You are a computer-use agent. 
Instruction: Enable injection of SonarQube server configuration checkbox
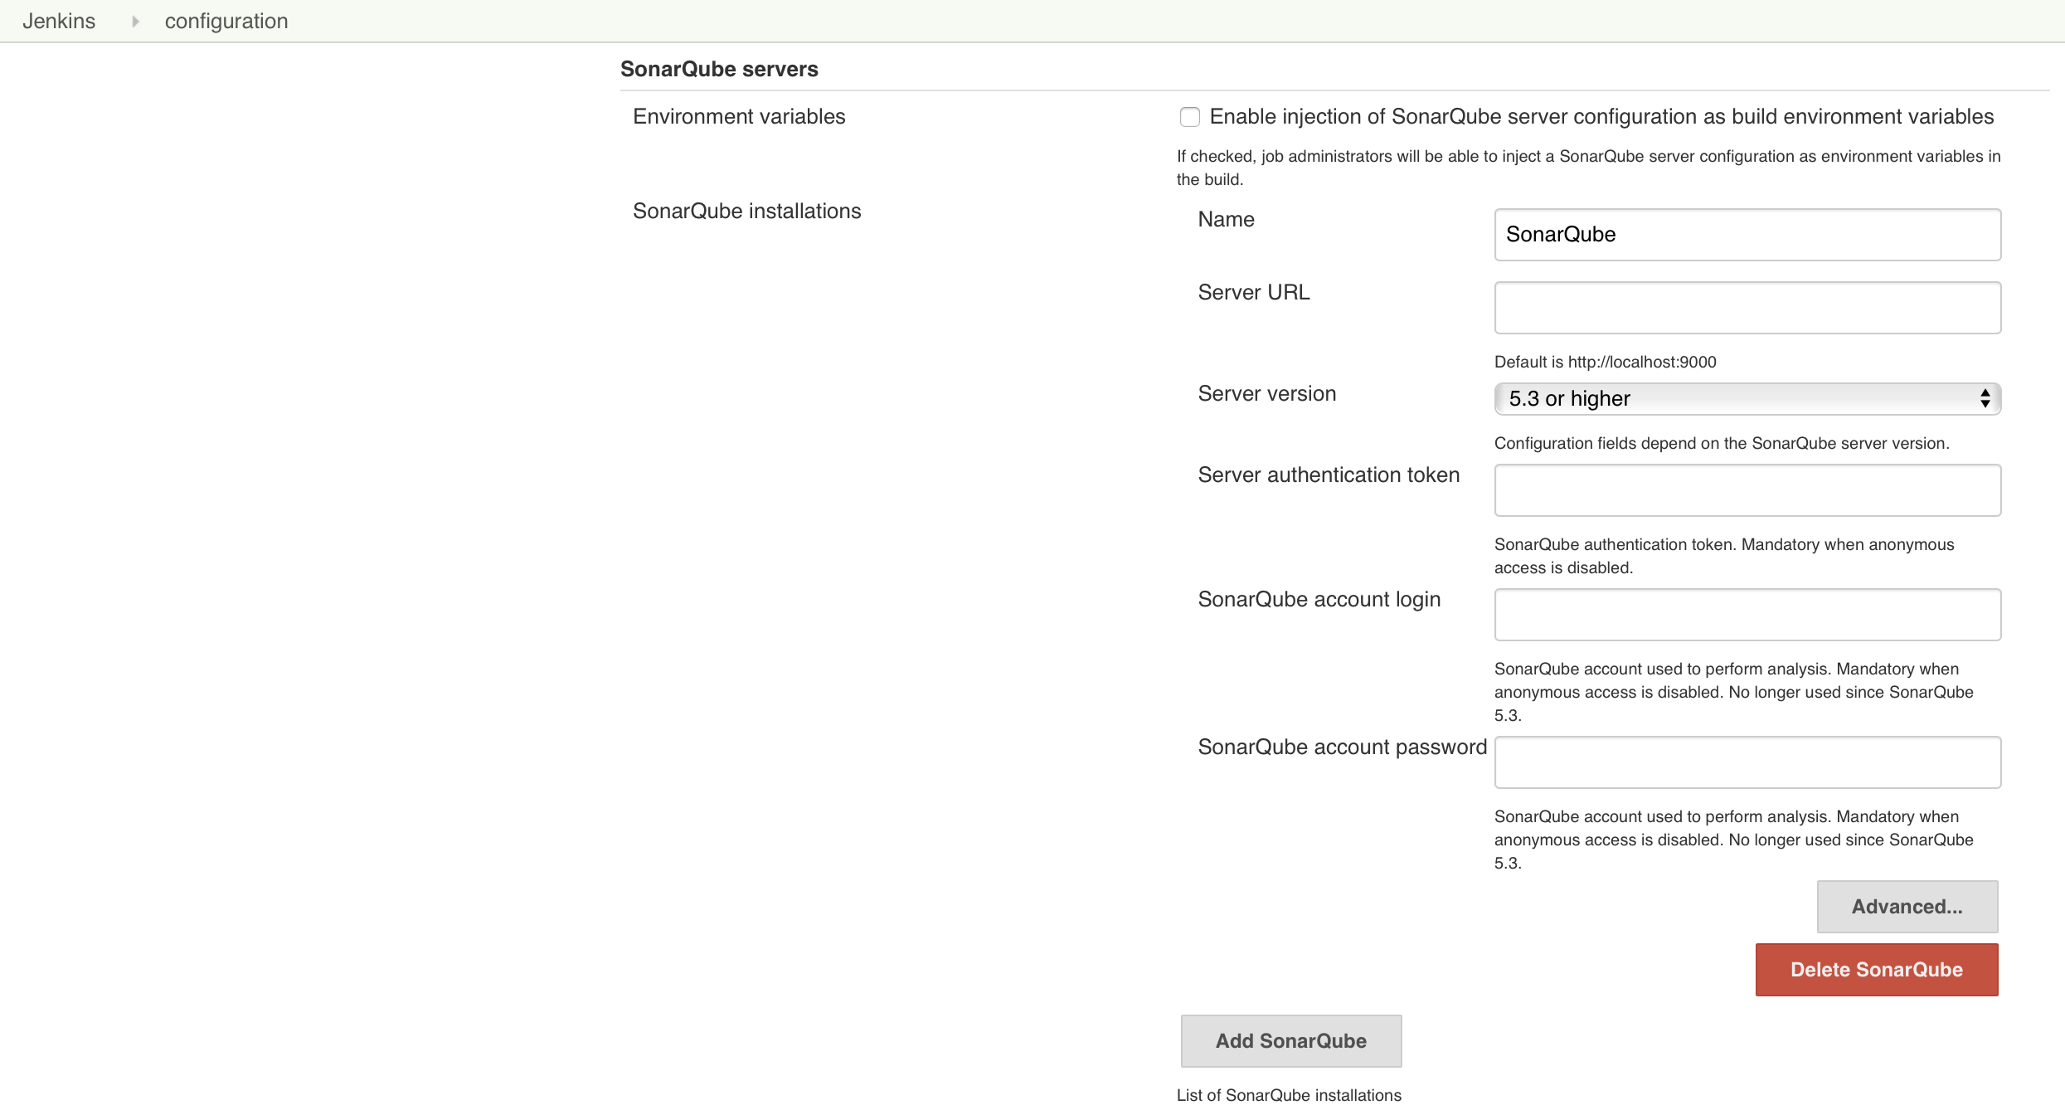click(x=1190, y=117)
